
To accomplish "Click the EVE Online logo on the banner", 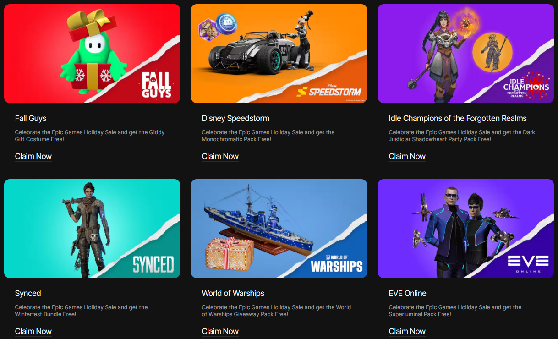I will 528,264.
